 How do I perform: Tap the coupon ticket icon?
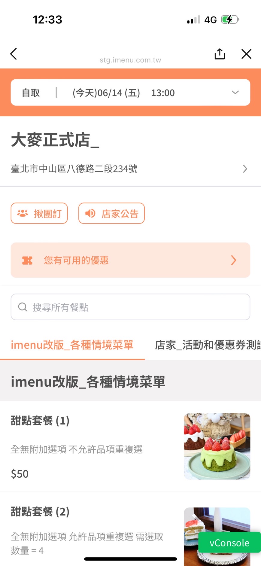pos(27,260)
